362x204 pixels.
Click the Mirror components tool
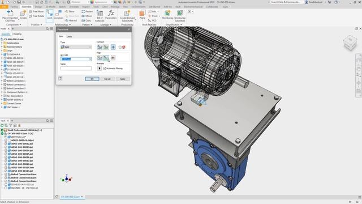pos(87,16)
